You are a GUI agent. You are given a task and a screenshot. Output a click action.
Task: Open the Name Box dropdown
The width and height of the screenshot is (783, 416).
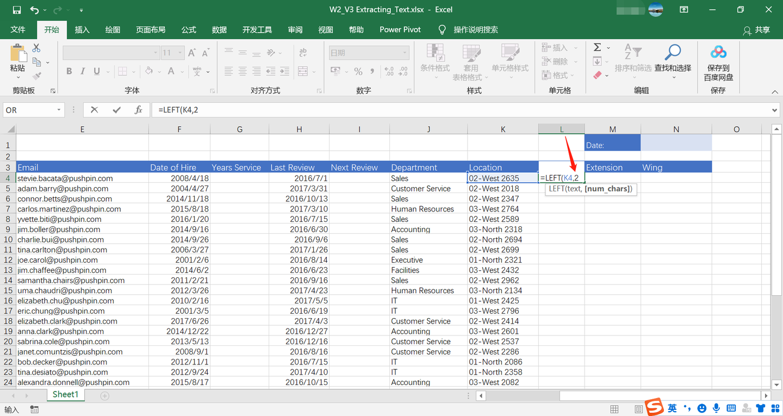pos(59,110)
